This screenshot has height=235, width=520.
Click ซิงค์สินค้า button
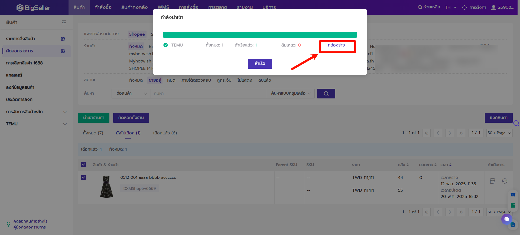499,118
